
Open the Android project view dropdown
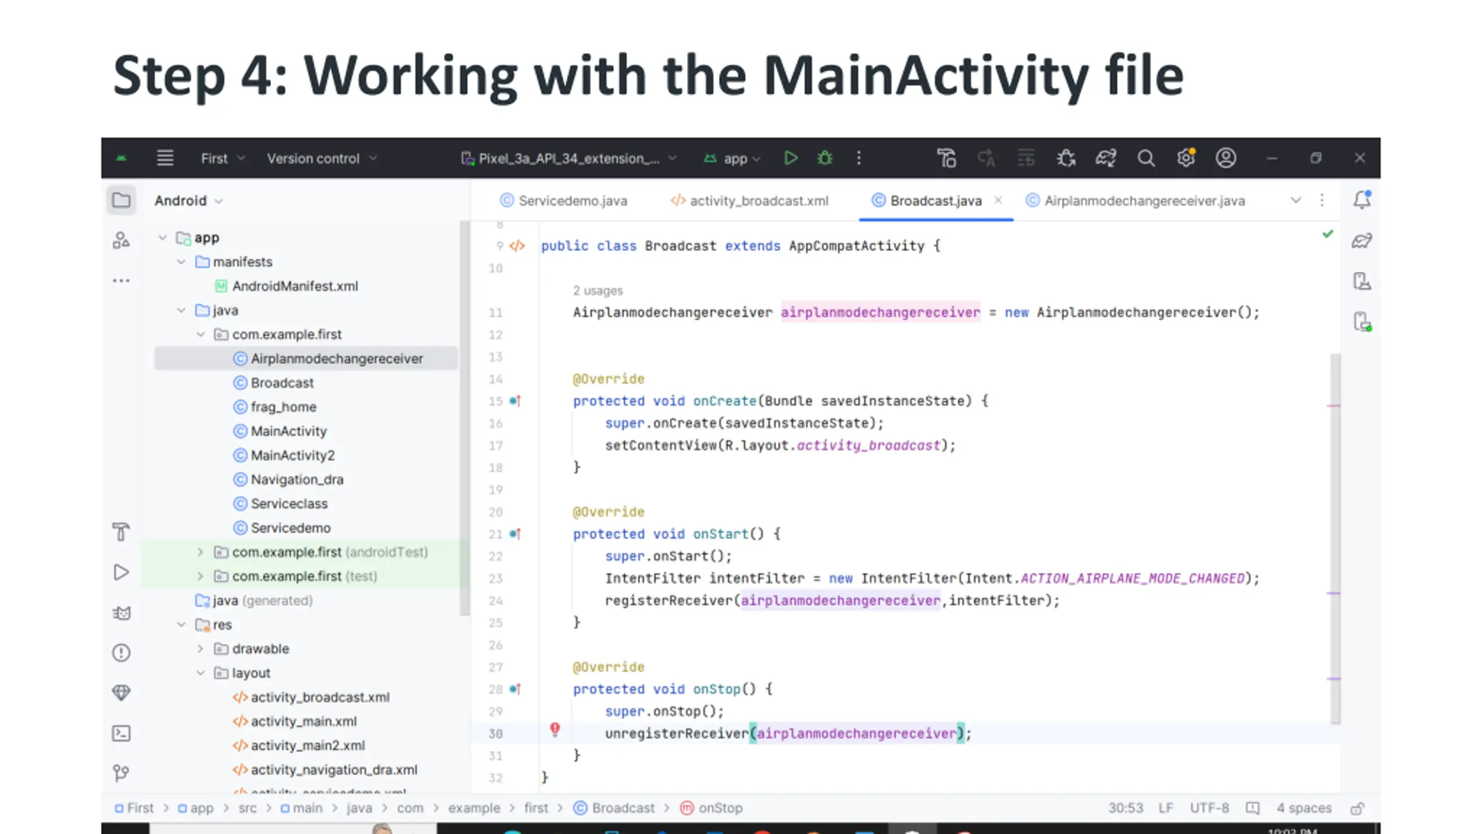(x=188, y=200)
